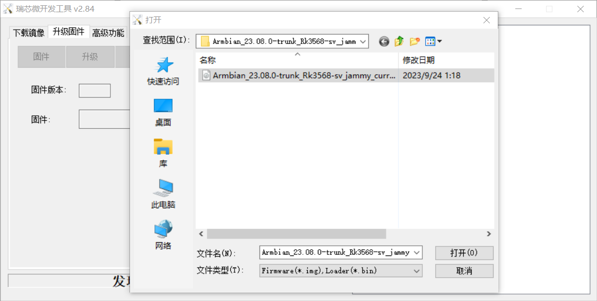Image resolution: width=597 pixels, height=301 pixels.
Task: Open the view menu grid icon
Action: click(433, 41)
